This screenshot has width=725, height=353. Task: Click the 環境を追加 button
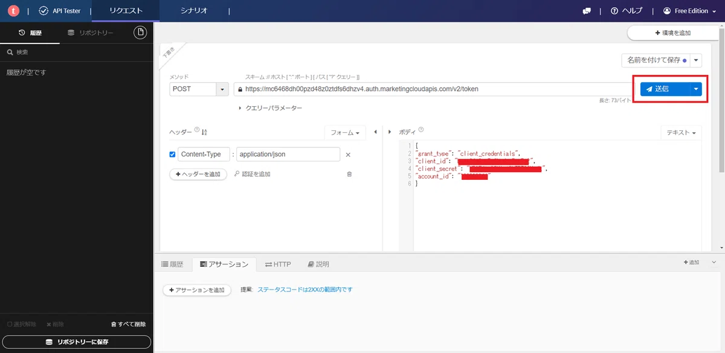672,33
